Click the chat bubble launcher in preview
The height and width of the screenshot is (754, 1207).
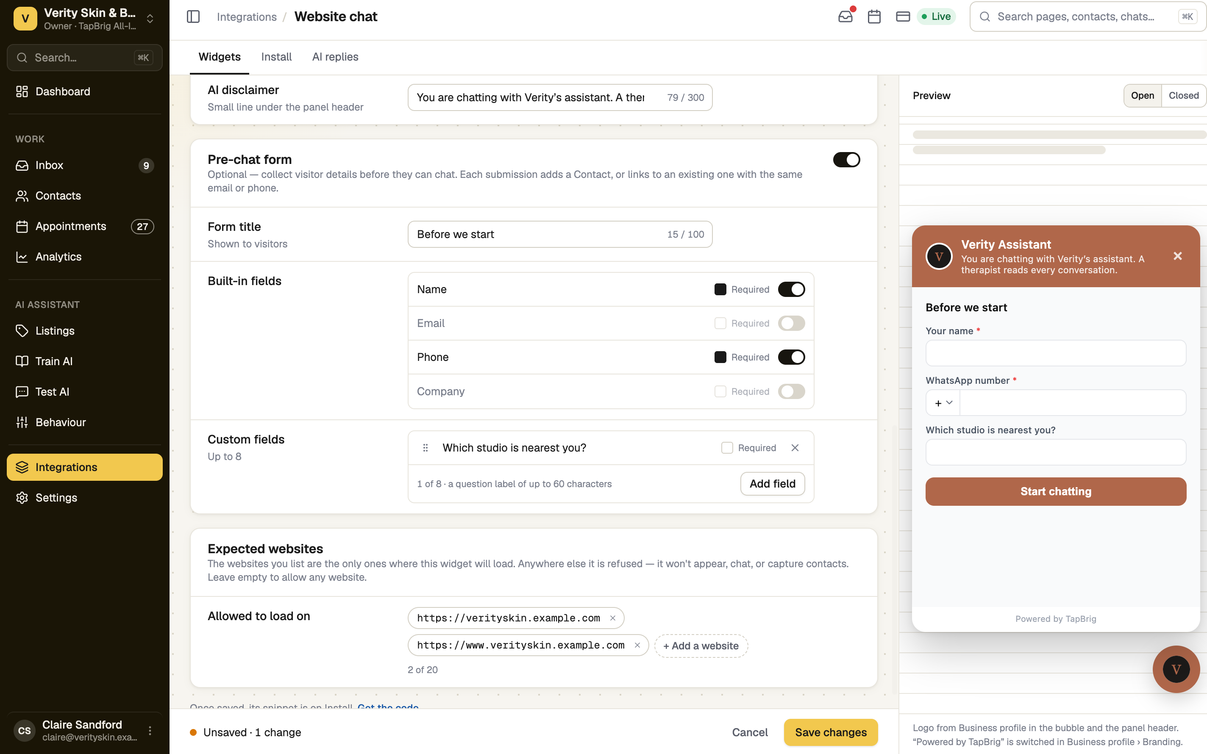[x=1176, y=669]
